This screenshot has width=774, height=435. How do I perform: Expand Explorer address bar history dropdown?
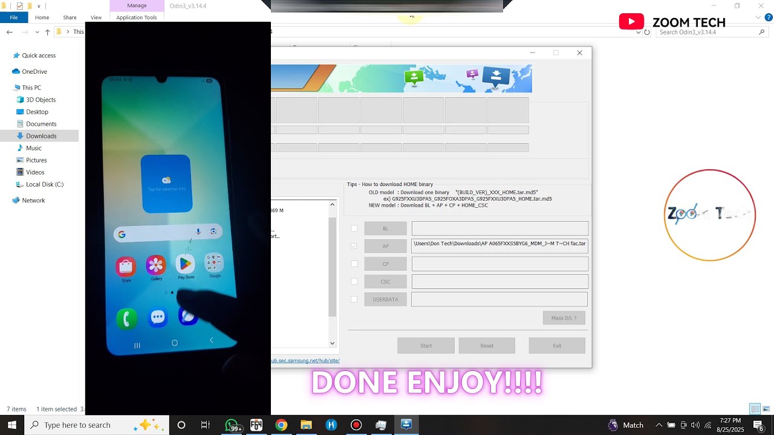[x=639, y=32]
